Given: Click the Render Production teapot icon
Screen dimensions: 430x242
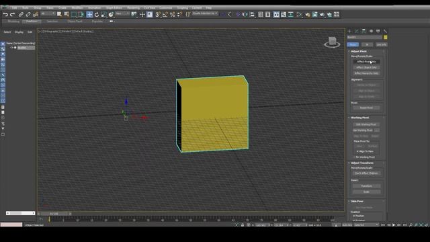Looking at the screenshot, I should [322, 15].
